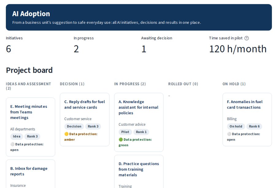Open card F. Anomalies in fuel card transactions

(247, 120)
